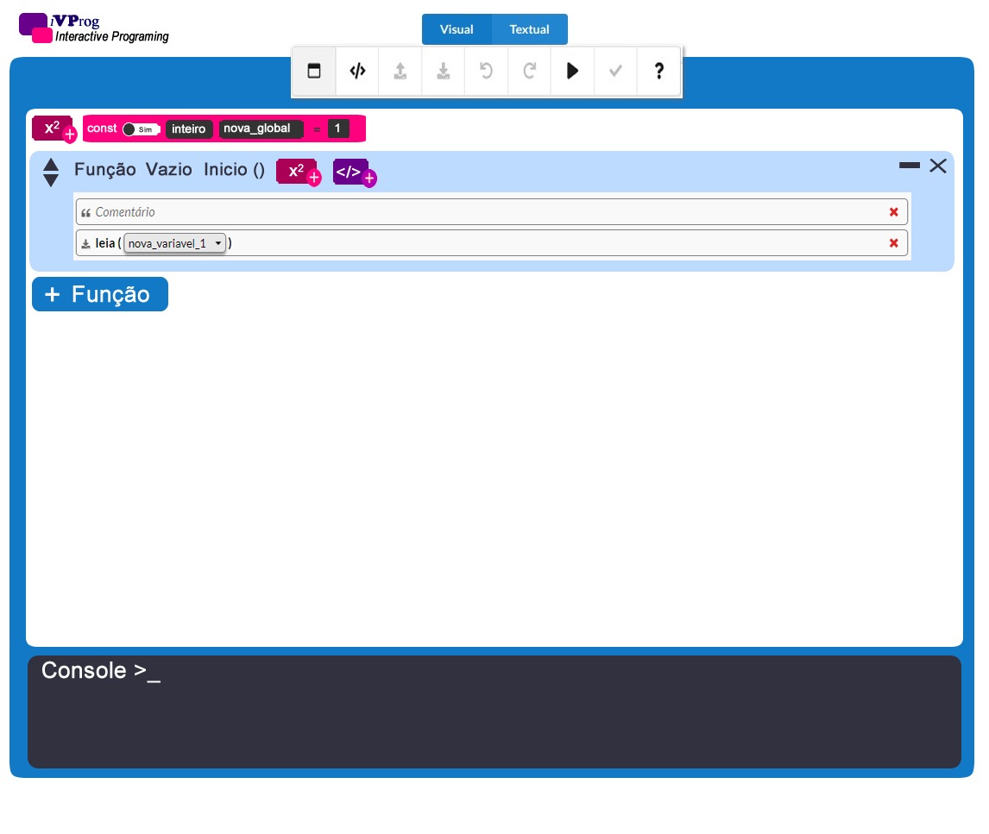The width and height of the screenshot is (989, 834).
Task: Click the textual code view toolbar icon
Action: coord(357,72)
